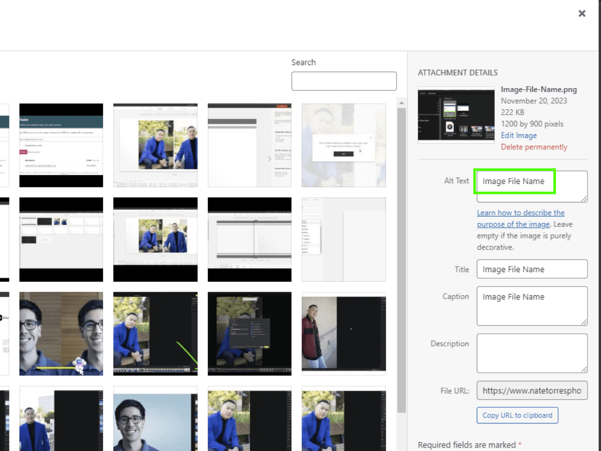This screenshot has width=601, height=451.
Task: Select the File URL field
Action: click(x=531, y=391)
